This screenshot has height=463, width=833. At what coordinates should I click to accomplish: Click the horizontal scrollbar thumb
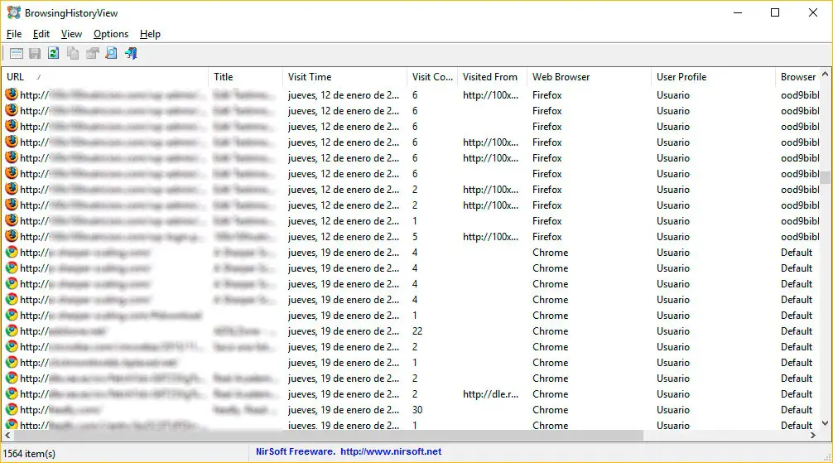pos(328,436)
